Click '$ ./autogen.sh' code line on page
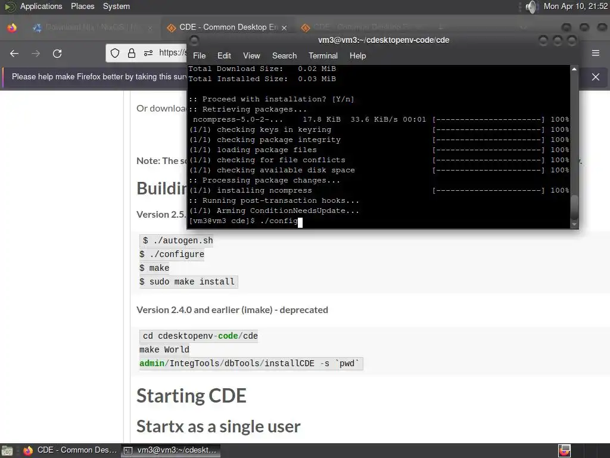Screen dimensions: 610x458 coord(176,241)
